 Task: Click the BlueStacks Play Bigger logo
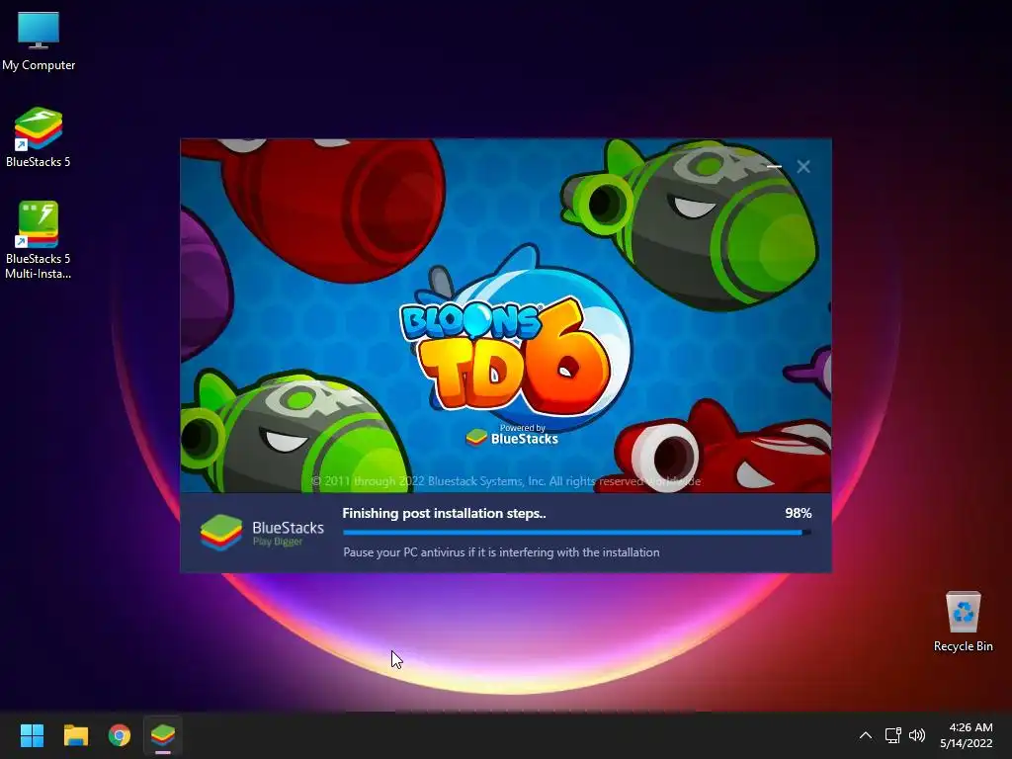click(x=262, y=533)
